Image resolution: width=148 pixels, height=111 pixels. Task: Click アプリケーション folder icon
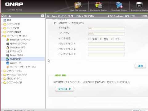click(x=5, y=71)
